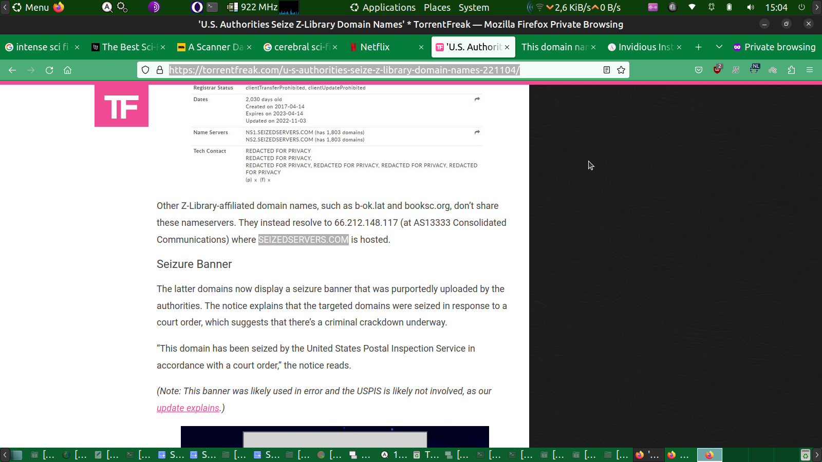The height and width of the screenshot is (462, 822).
Task: Share the Name Servers row
Action: (x=477, y=132)
